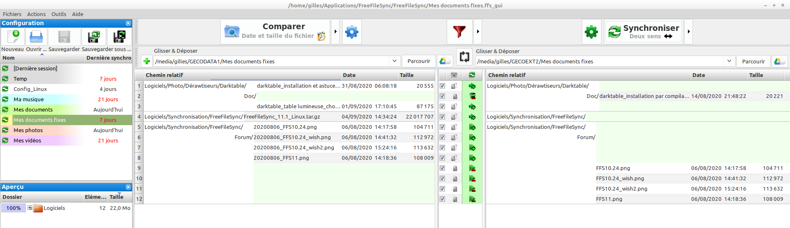Select Config_Linux configuration
Viewport: 790px width, 228px height.
(x=66, y=89)
